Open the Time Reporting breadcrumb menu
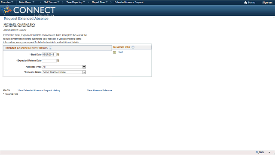275x155 pixels. [76, 2]
